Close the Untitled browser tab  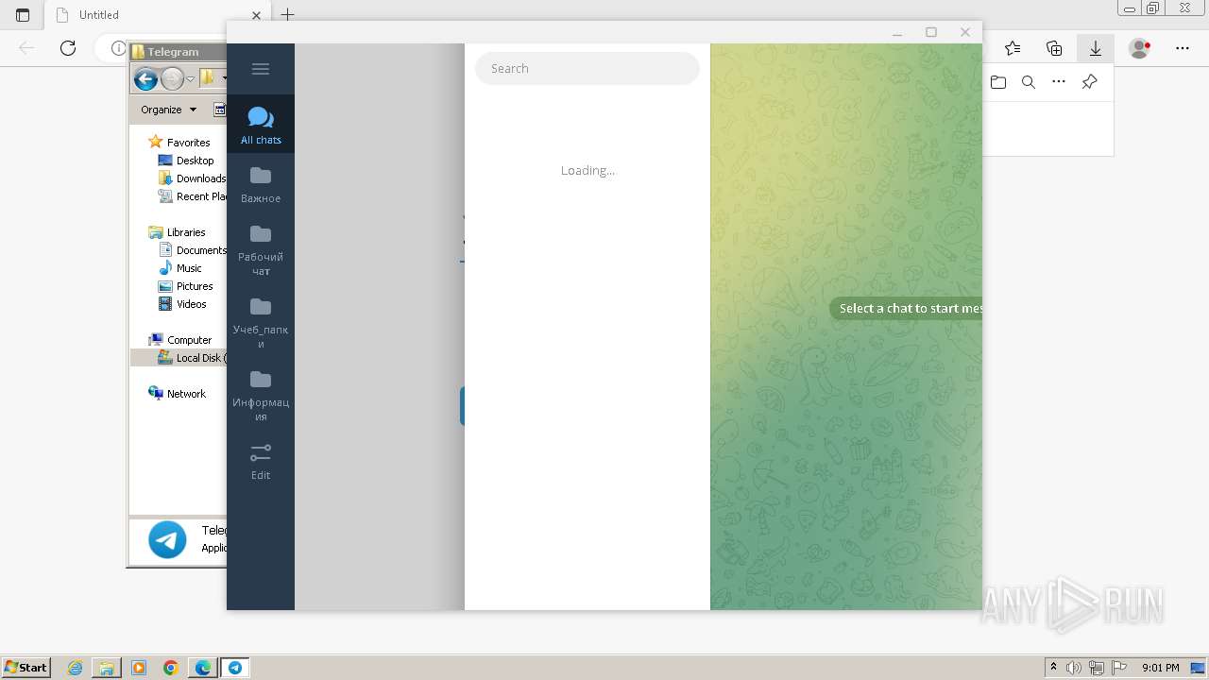[258, 15]
